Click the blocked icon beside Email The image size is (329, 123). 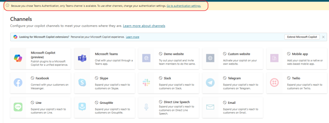[225, 103]
